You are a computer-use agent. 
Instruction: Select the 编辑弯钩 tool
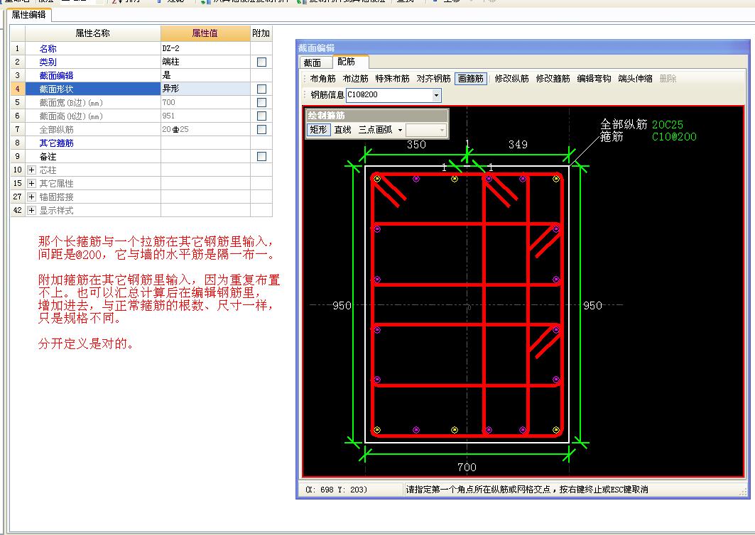pyautogui.click(x=594, y=79)
